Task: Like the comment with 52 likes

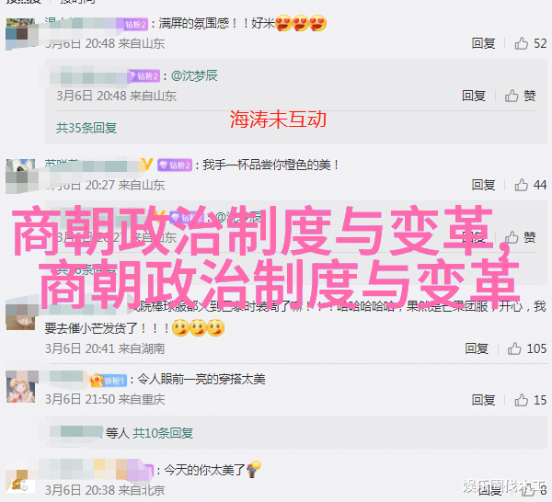Action: click(522, 43)
